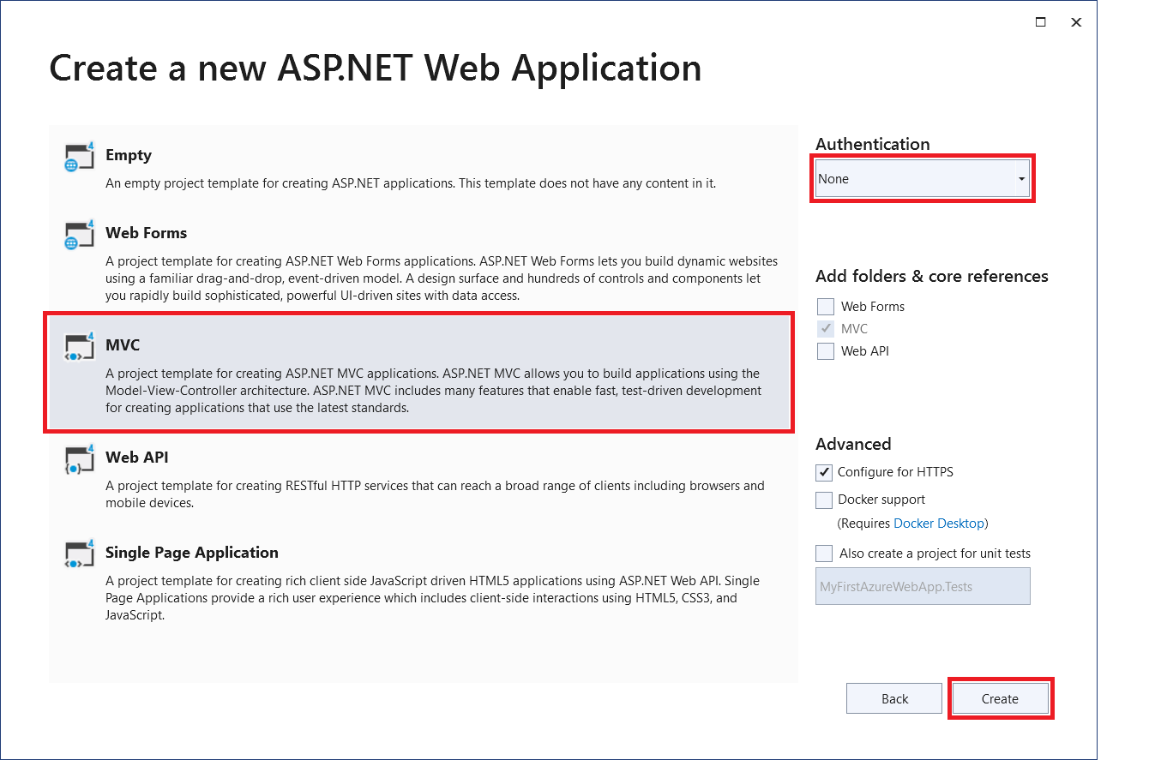Select the Web Forms template title
Image resolution: width=1149 pixels, height=760 pixels.
point(146,233)
